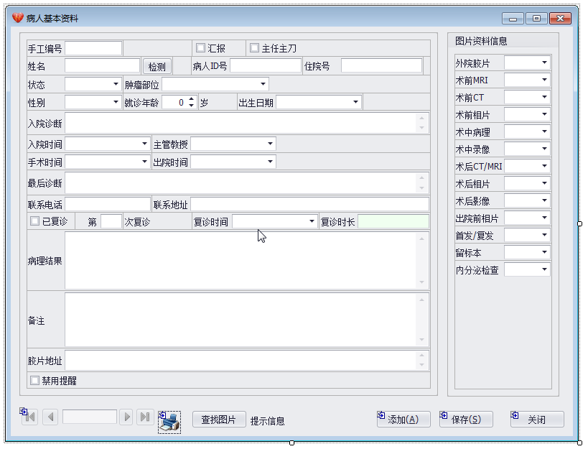Click into 病理结果 text area
588x449 pixels.
click(x=241, y=261)
